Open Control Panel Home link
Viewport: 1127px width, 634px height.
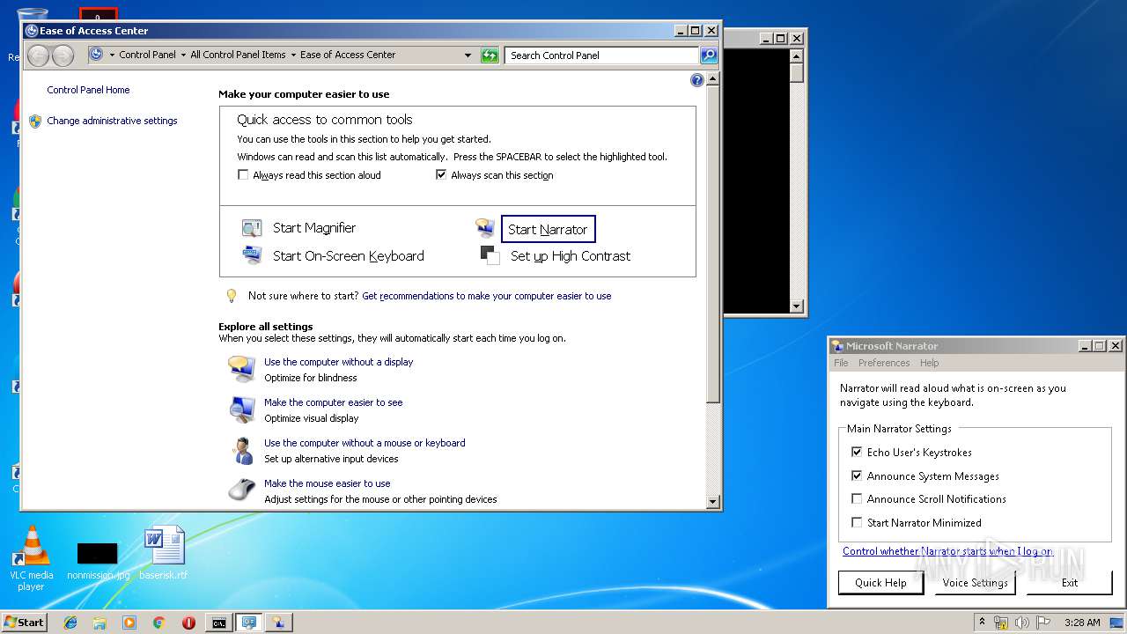pyautogui.click(x=88, y=90)
